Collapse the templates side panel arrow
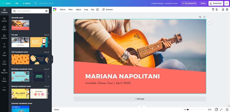Image resolution: width=230 pixels, height=112 pixels. [52, 59]
